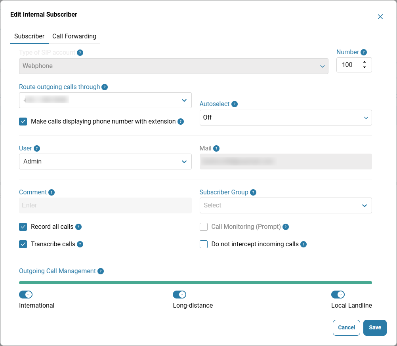The height and width of the screenshot is (346, 397).
Task: Show help icon next to Autoselect
Action: pos(235,104)
